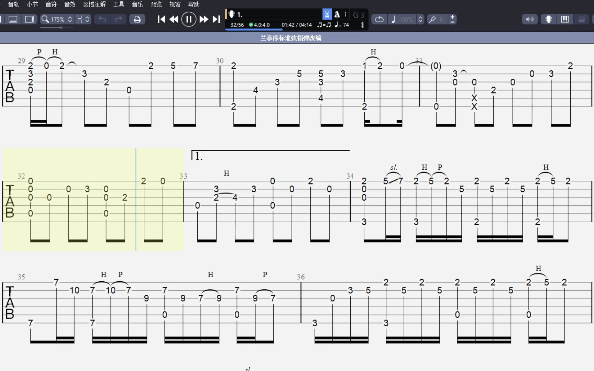Viewport: 594px width, 371px height.
Task: Click the redo arrow button
Action: tap(118, 19)
